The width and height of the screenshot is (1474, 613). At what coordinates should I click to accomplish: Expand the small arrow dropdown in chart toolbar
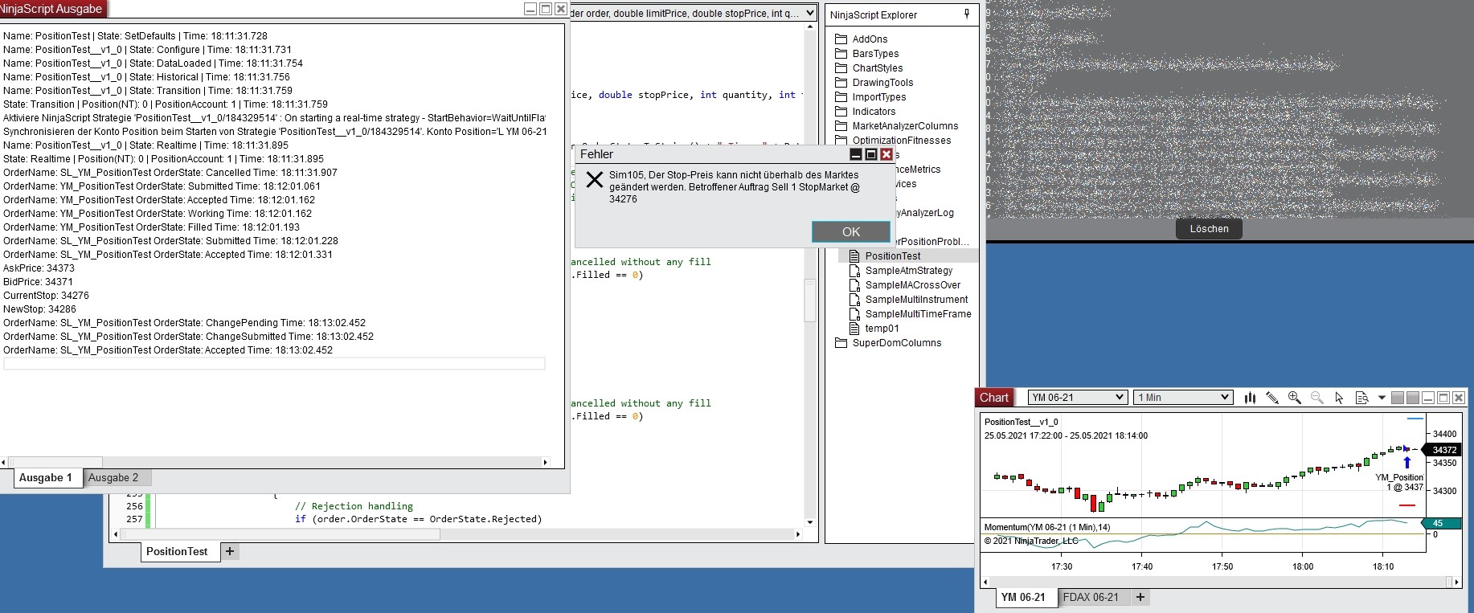tap(1382, 398)
